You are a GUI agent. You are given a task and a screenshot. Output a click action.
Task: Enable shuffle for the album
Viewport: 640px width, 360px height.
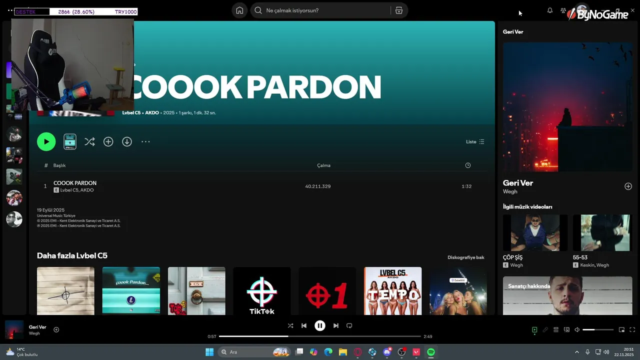[89, 141]
